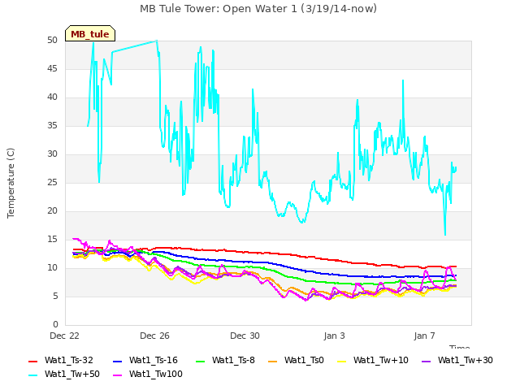Toggle the Wat1_Ts-32 legend entry
Image resolution: width=520 pixels, height=390 pixels.
[x=61, y=361]
